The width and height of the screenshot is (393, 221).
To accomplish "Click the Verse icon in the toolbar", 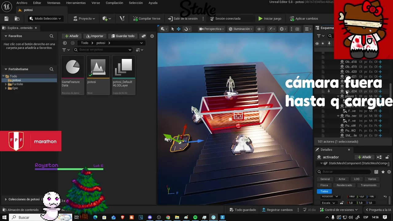I will (122, 18).
